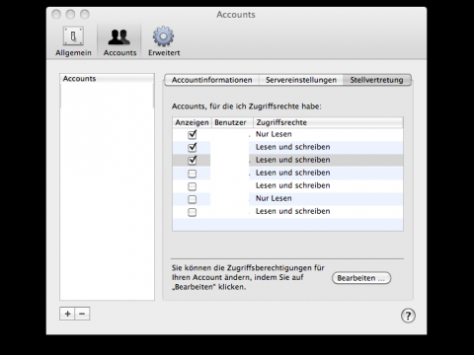The image size is (474, 355).
Task: Switch to the Servereinstellungen tab
Action: [301, 80]
